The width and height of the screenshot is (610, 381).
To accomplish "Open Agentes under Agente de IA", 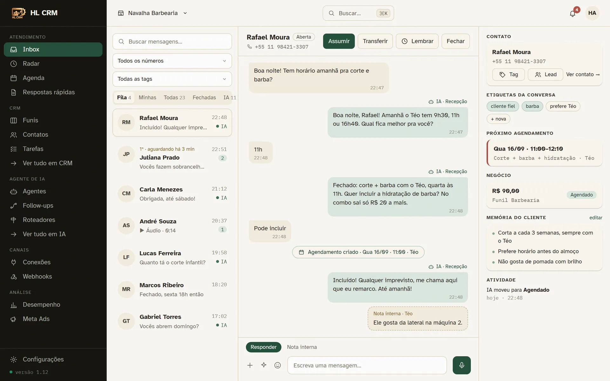I will click(53, 191).
